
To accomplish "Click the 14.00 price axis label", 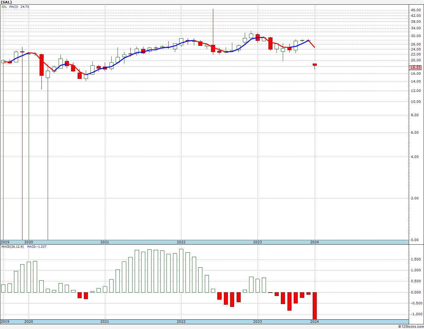I will 416,82.
